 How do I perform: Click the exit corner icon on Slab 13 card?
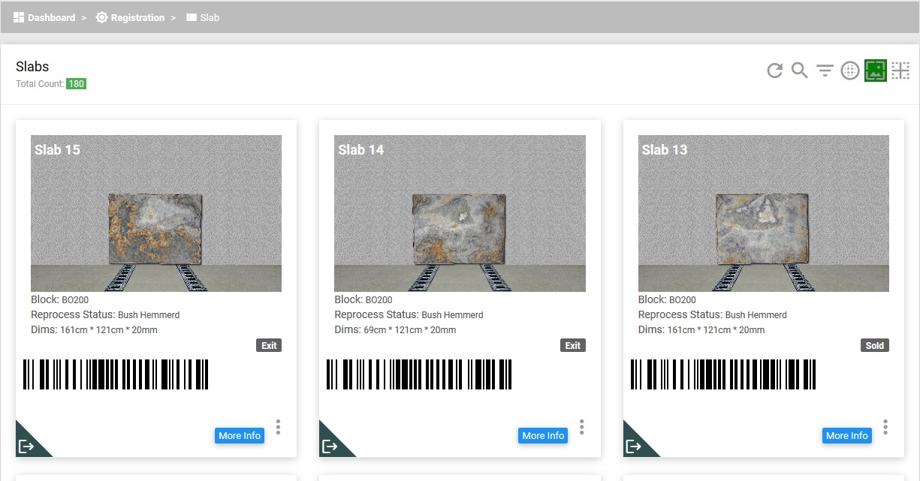(x=635, y=446)
